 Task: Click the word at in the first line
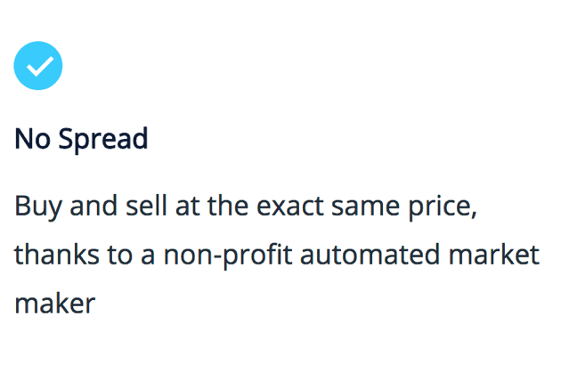(187, 207)
